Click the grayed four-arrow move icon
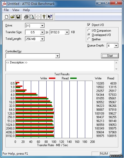This screenshot has width=124, height=158. coord(38,17)
